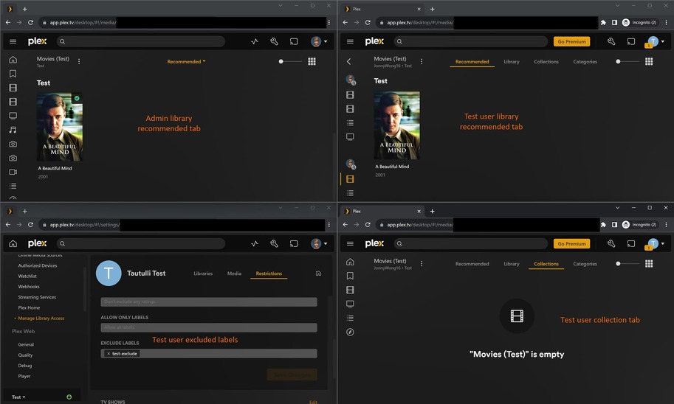Open test user avatar dropdown in recommended window
Screen dimensions: 674x404
coord(656,41)
